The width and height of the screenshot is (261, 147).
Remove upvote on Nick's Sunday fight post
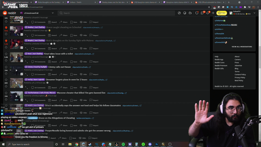(6, 41)
